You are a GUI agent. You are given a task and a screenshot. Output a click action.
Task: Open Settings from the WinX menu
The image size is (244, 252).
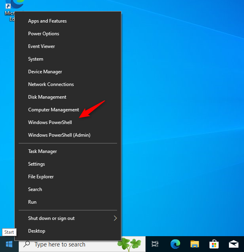coord(68,164)
